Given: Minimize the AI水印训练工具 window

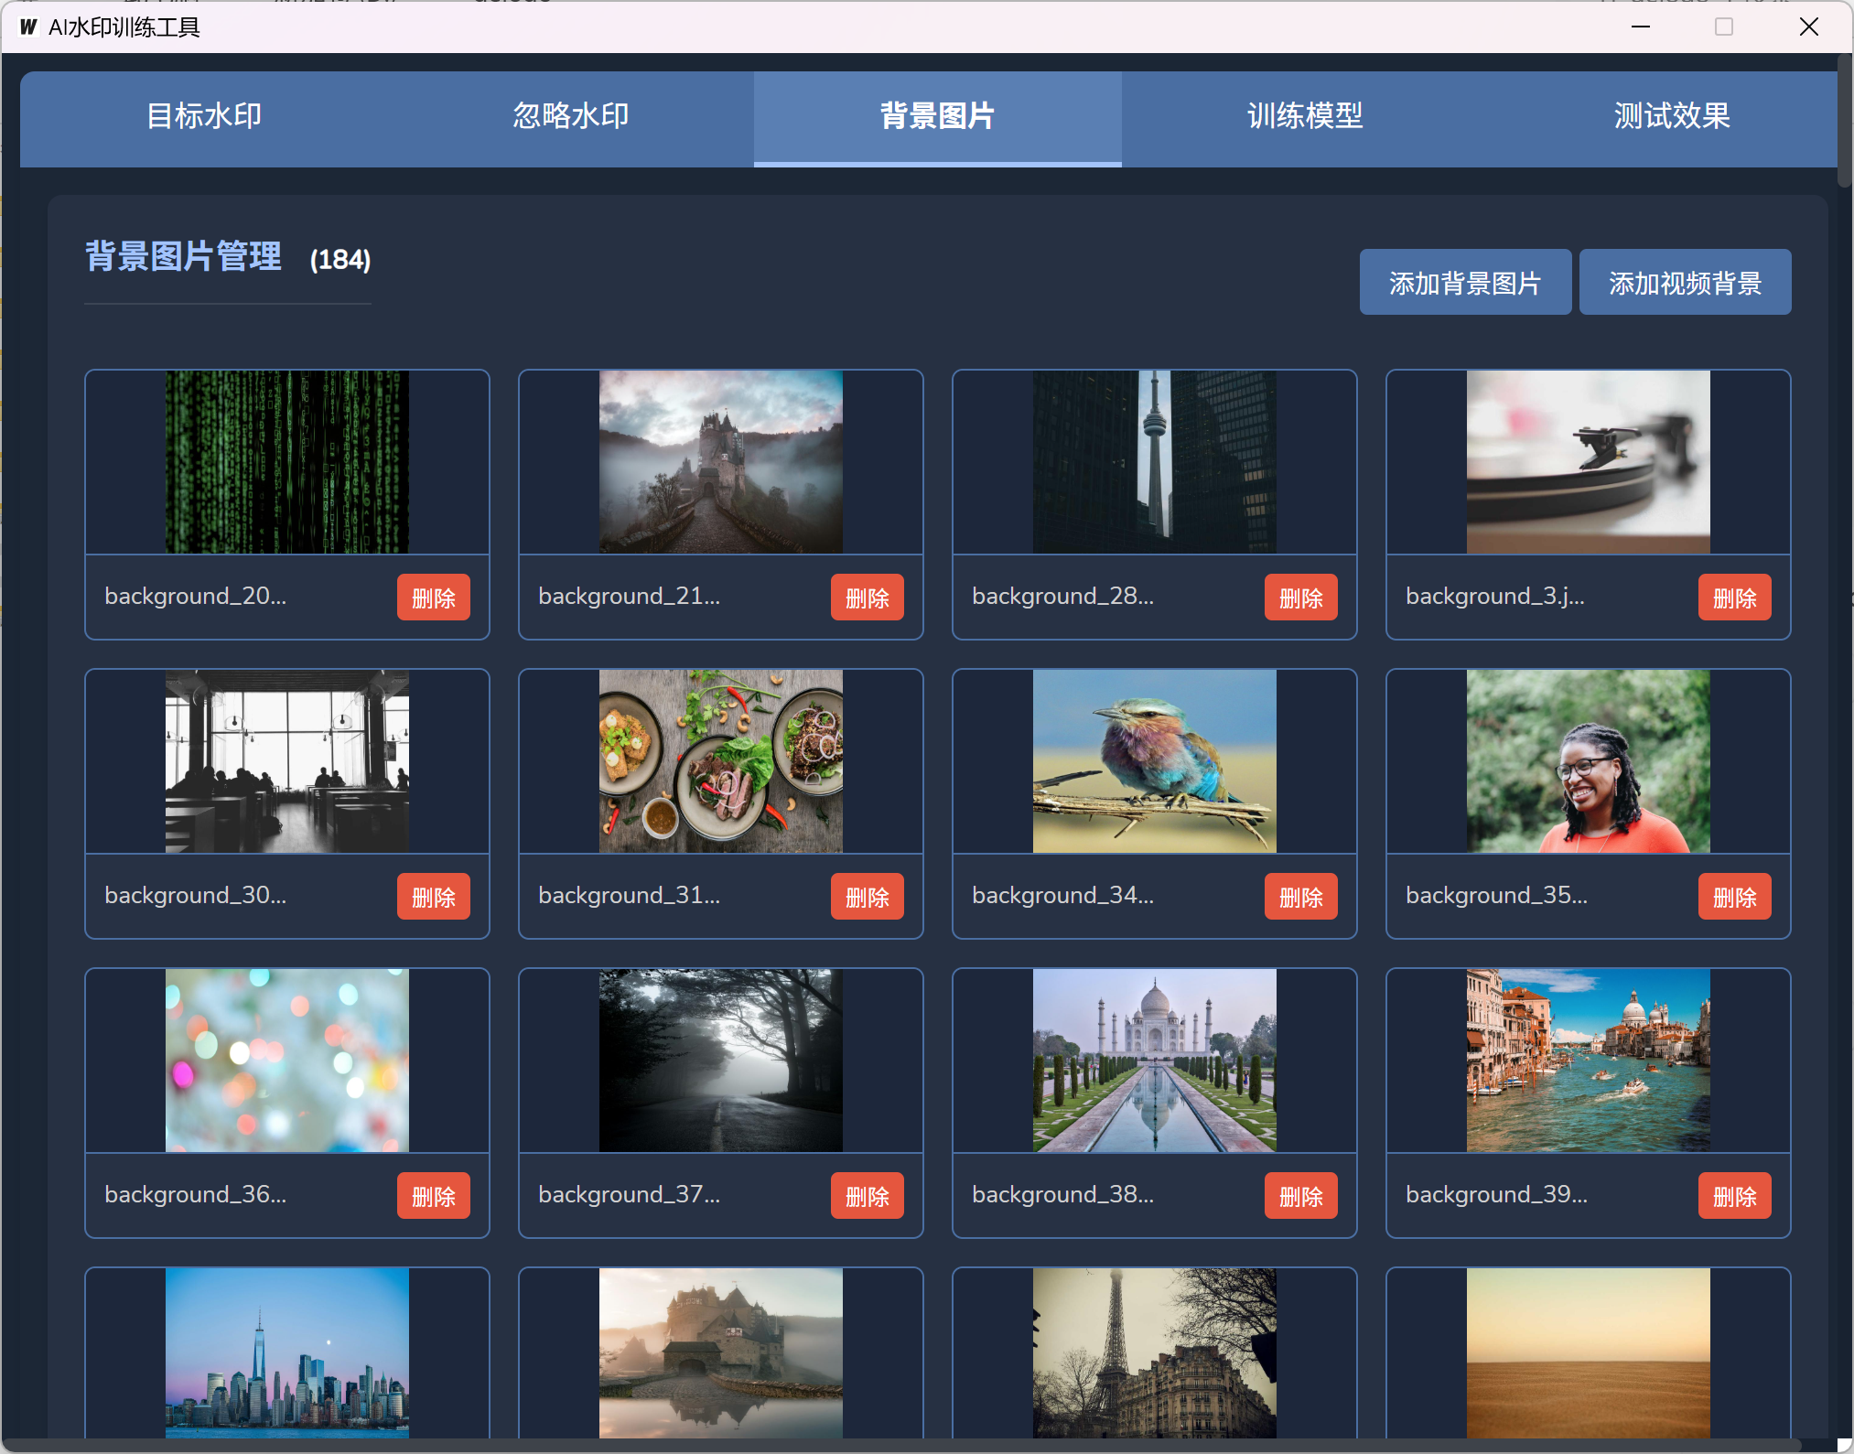Looking at the screenshot, I should (x=1641, y=27).
